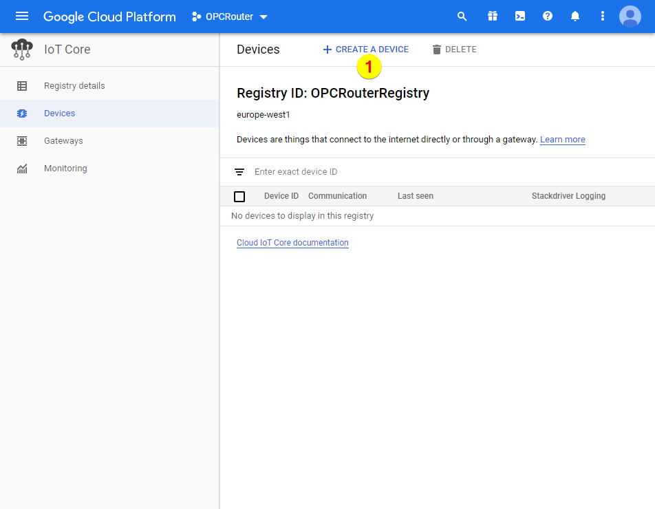Go to Google Cloud Platform home
This screenshot has width=655, height=509.
tap(109, 16)
